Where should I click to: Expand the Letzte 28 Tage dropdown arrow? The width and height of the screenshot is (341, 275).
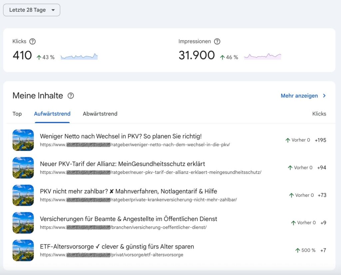[53, 10]
